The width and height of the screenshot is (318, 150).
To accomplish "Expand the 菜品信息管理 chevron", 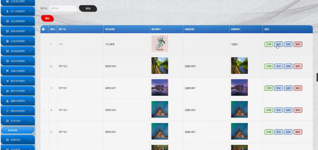I will (x=30, y=61).
